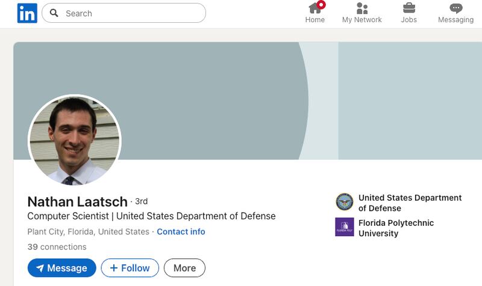Click the plus icon on Follow
The image size is (482, 286).
point(113,268)
